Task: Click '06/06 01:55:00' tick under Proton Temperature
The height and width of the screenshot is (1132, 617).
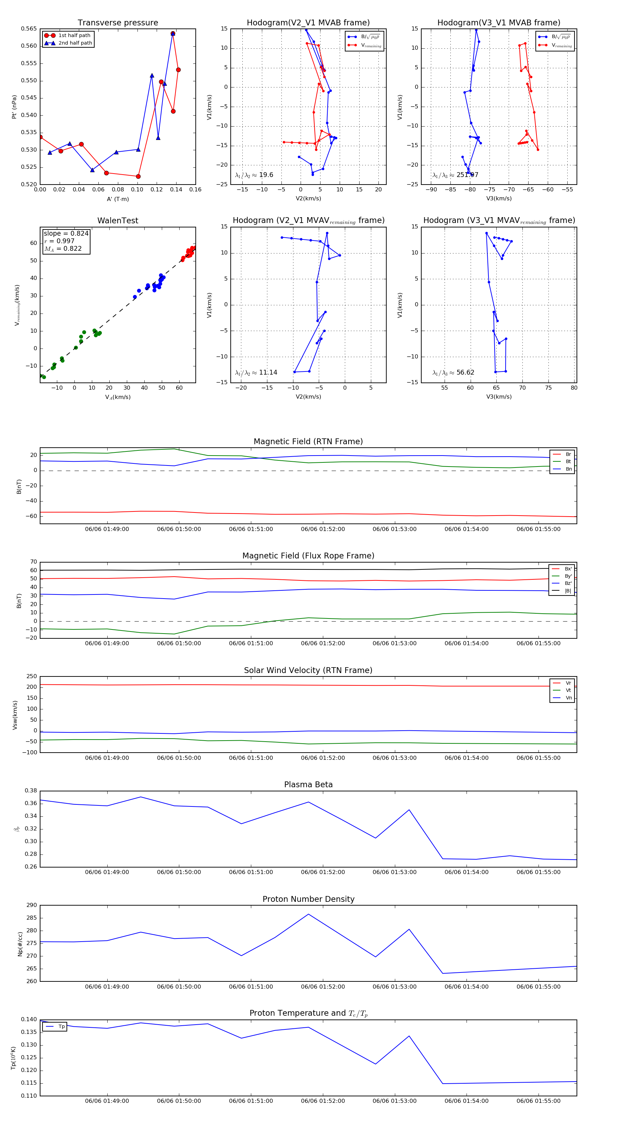Action: click(539, 1101)
